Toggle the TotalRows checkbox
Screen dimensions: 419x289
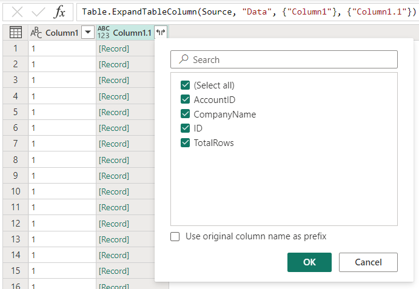(185, 143)
